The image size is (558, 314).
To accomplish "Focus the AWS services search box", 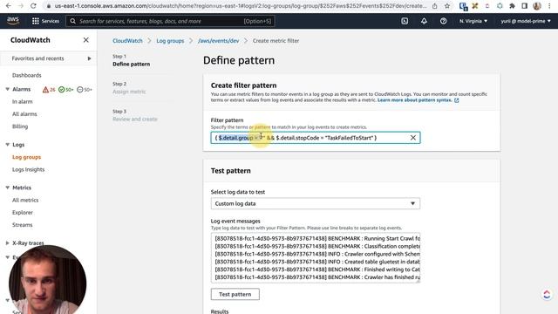I will pyautogui.click(x=170, y=21).
